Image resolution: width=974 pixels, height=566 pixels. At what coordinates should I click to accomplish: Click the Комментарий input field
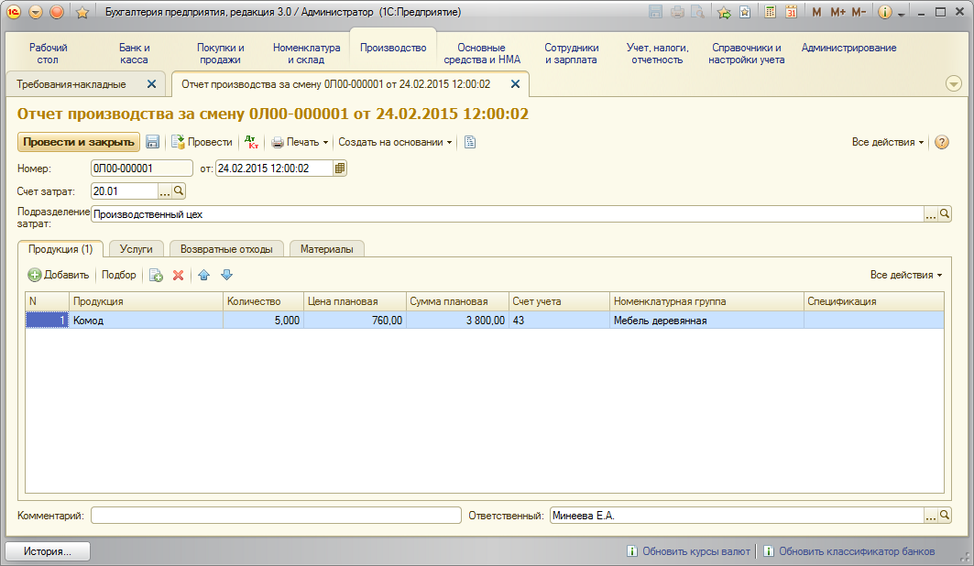pos(277,516)
